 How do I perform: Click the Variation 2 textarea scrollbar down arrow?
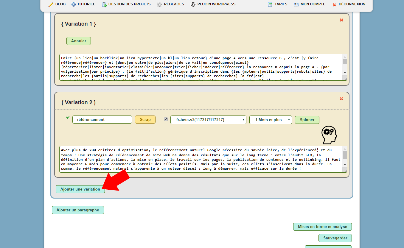click(345, 164)
